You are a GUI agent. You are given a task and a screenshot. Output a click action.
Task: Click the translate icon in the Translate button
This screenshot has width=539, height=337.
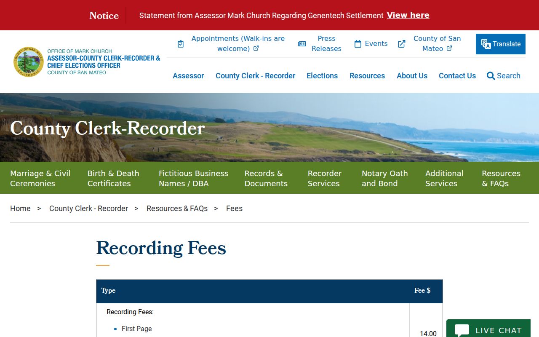tap(486, 44)
